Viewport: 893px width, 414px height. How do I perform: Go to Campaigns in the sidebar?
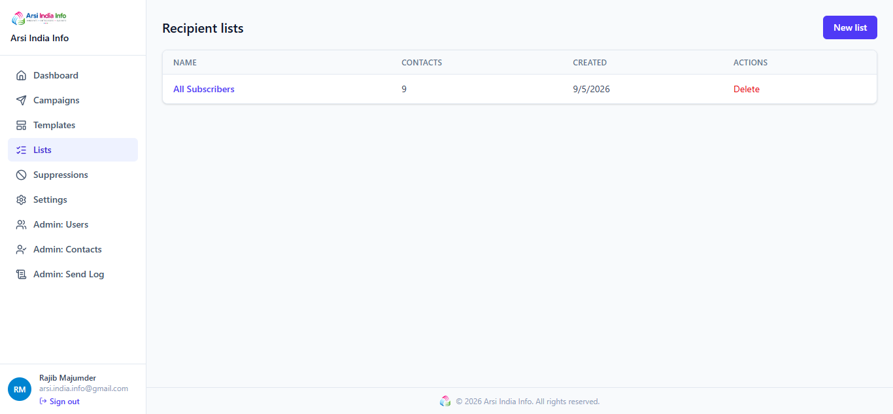(x=73, y=100)
